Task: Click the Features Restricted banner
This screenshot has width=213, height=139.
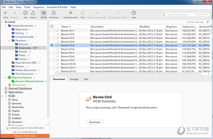Action: coord(25,136)
